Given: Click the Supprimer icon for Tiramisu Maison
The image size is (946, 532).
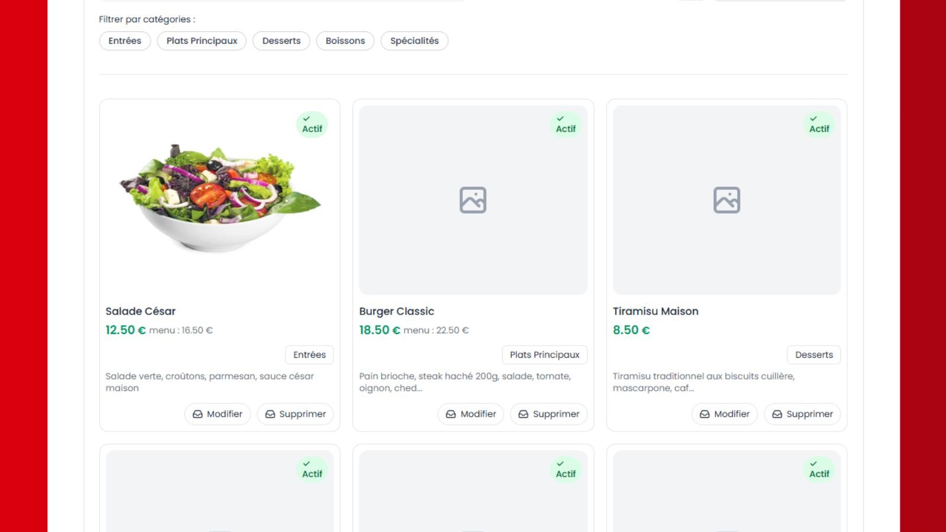Looking at the screenshot, I should [x=777, y=414].
